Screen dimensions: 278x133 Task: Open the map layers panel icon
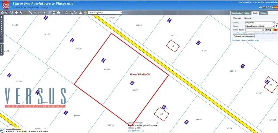[2, 12]
